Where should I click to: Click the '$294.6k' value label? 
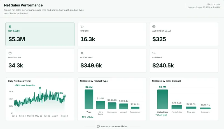click(x=135, y=104)
